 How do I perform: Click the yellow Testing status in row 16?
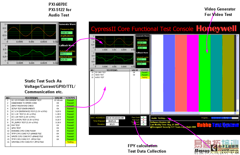(x=70, y=142)
